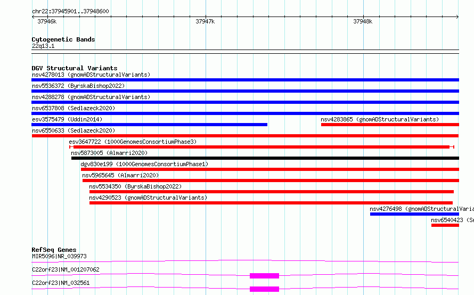Click the nsv4276498 variant label
Screen dimensions: 474x295
click(422, 209)
